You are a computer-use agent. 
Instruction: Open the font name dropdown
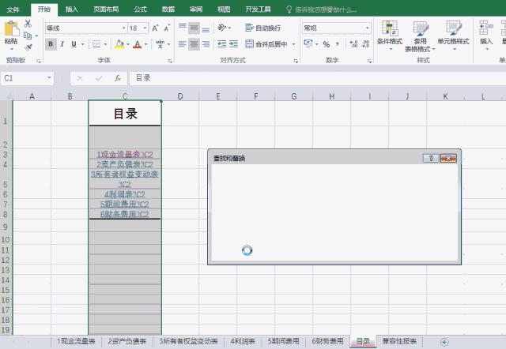click(x=123, y=28)
